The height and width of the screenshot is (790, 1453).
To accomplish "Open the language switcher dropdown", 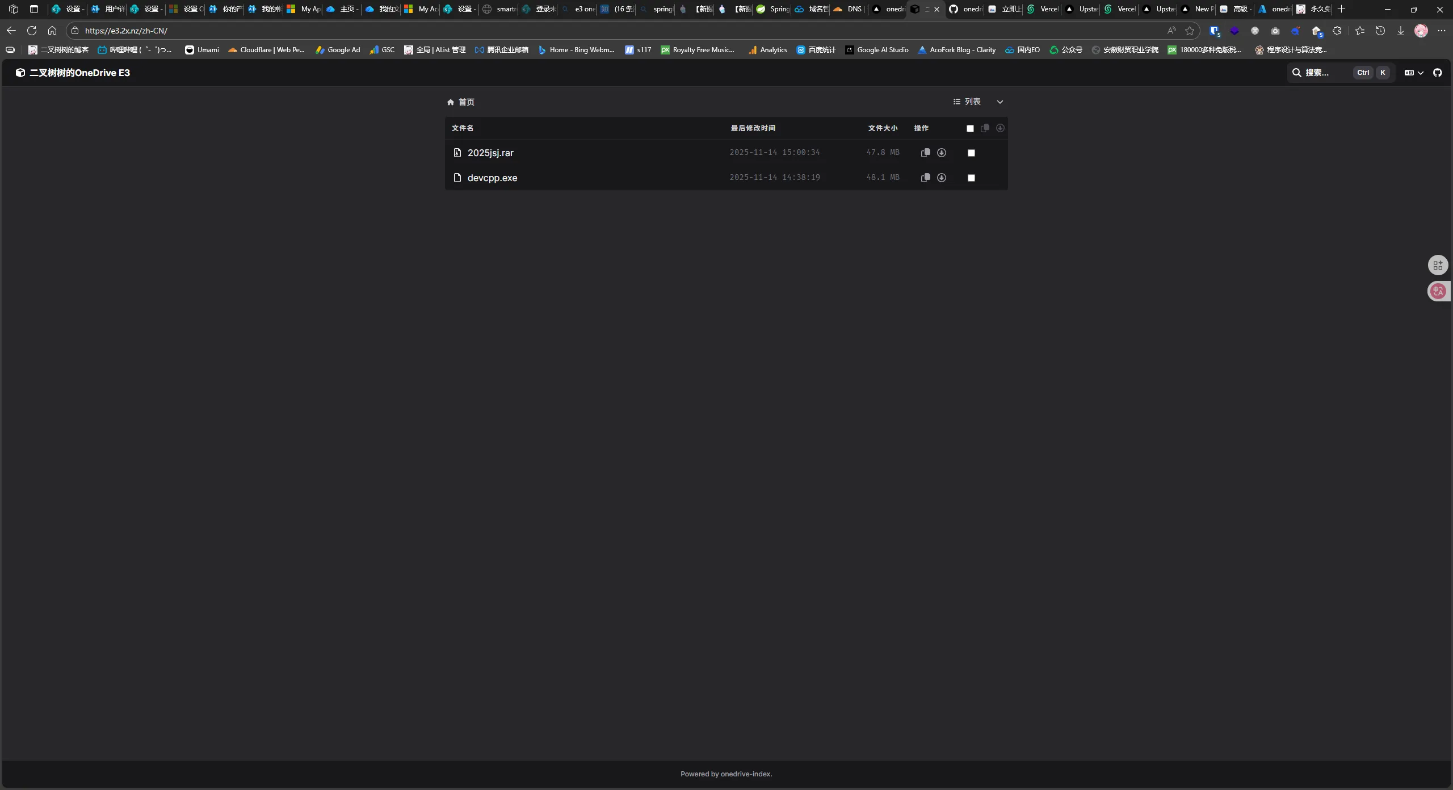I will pos(1414,73).
